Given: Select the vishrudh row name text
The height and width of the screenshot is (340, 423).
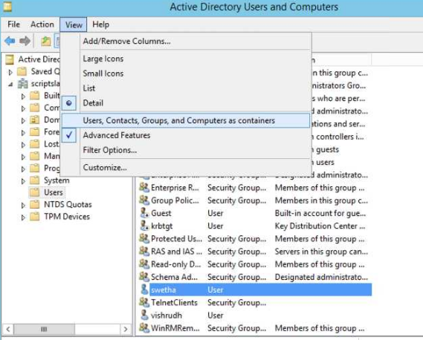Looking at the screenshot, I should [x=167, y=316].
